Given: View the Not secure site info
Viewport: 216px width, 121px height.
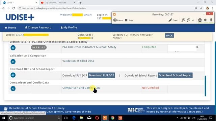Looking at the screenshot, I should click(x=26, y=8).
